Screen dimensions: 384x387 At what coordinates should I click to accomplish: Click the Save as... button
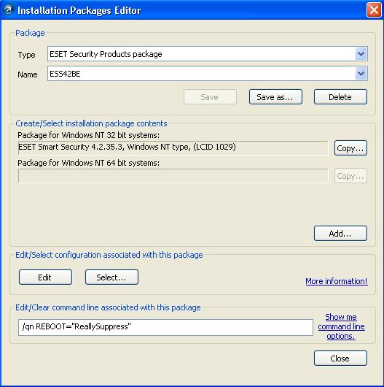coord(275,96)
